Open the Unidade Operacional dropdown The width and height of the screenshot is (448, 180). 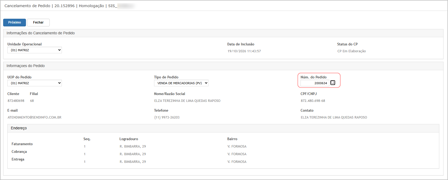pos(35,50)
